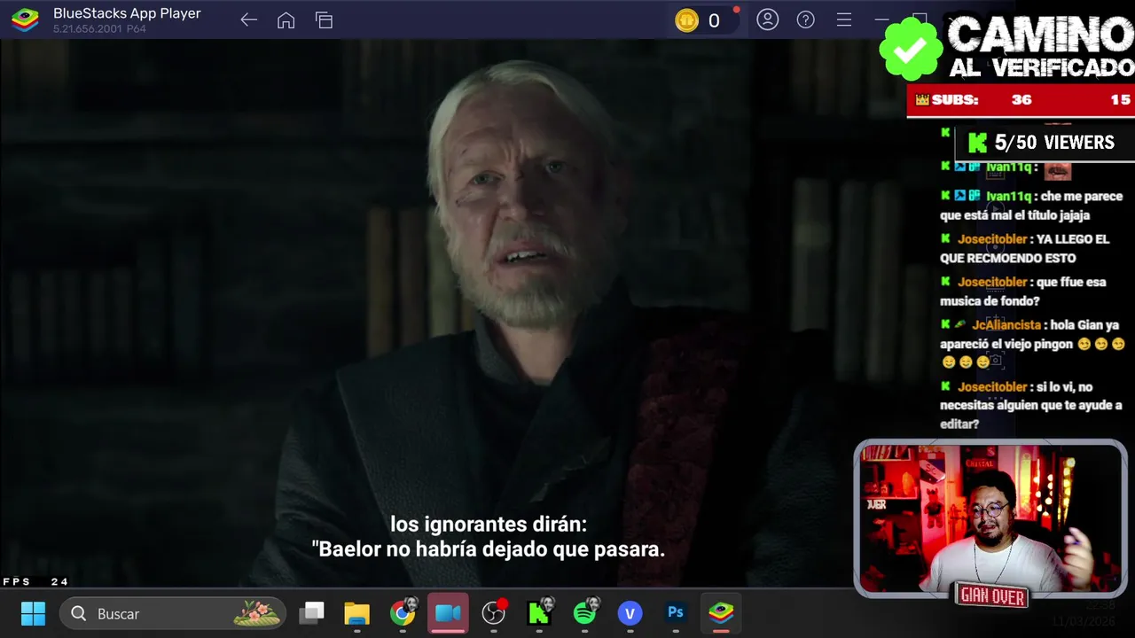1135x638 pixels.
Task: Open the Kick app on the taskbar
Action: click(539, 612)
